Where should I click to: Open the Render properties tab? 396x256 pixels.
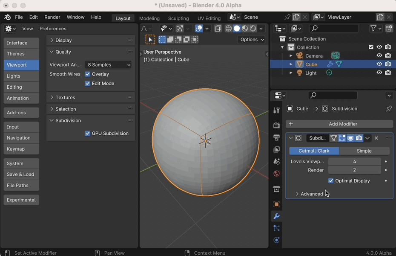(x=276, y=125)
